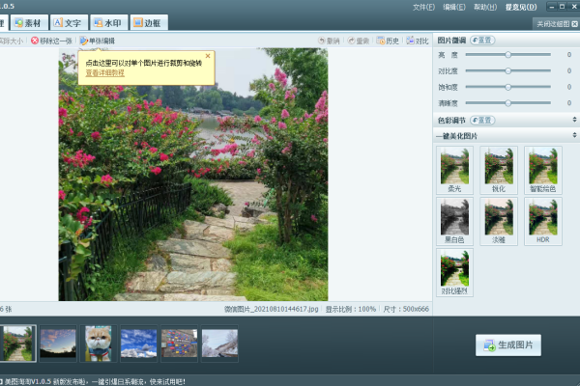Click the 撤销 undo button
The image size is (580, 386).
pos(329,41)
